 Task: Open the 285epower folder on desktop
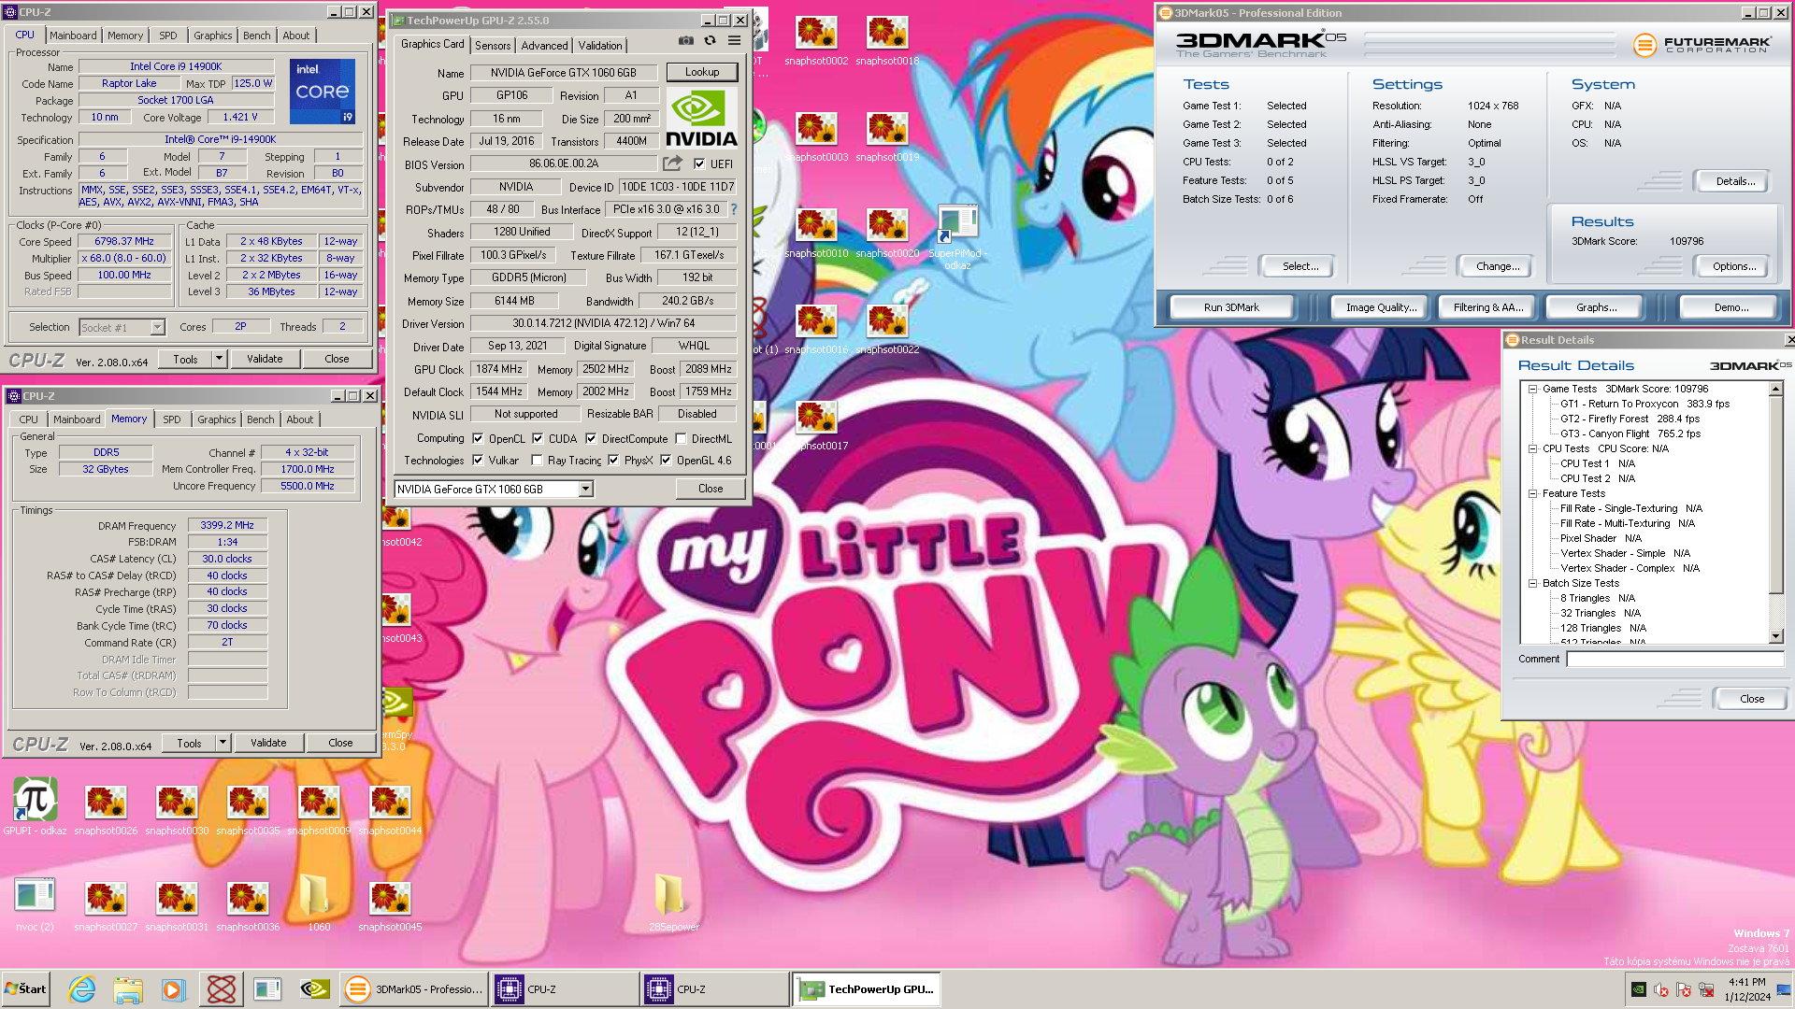pyautogui.click(x=673, y=903)
